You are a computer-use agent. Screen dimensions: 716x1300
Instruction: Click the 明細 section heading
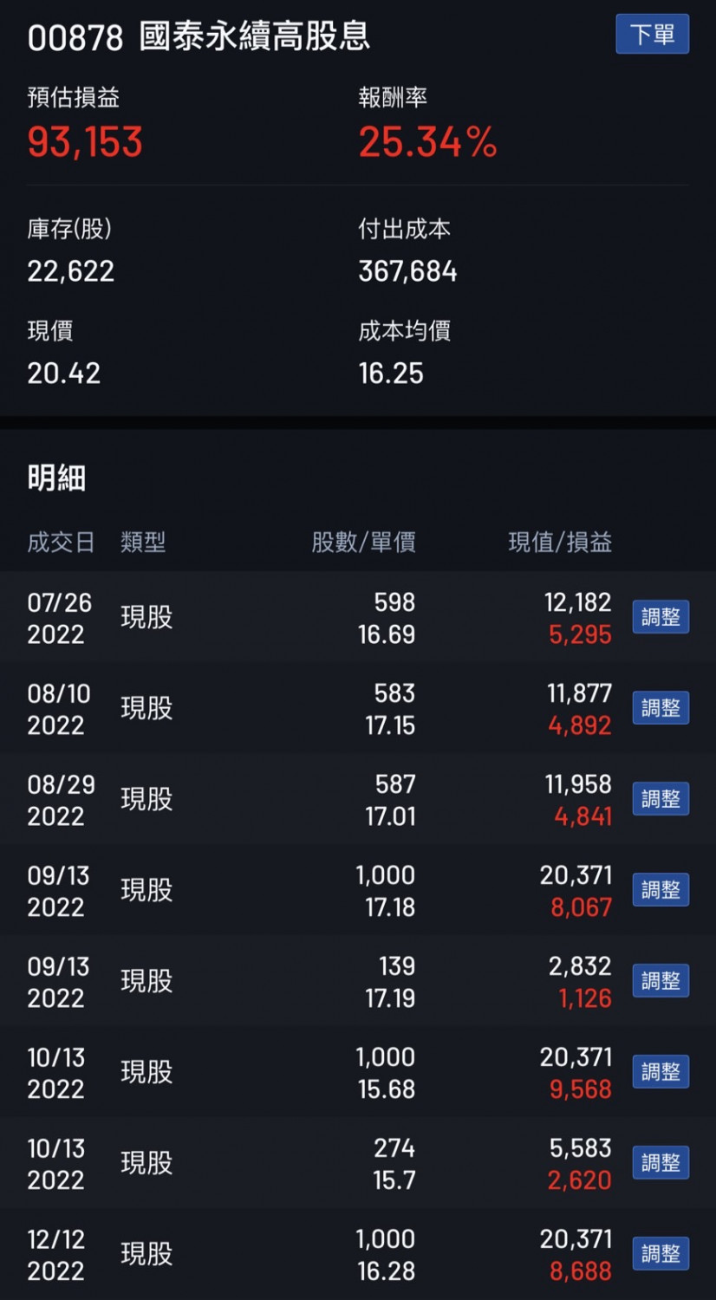56,478
